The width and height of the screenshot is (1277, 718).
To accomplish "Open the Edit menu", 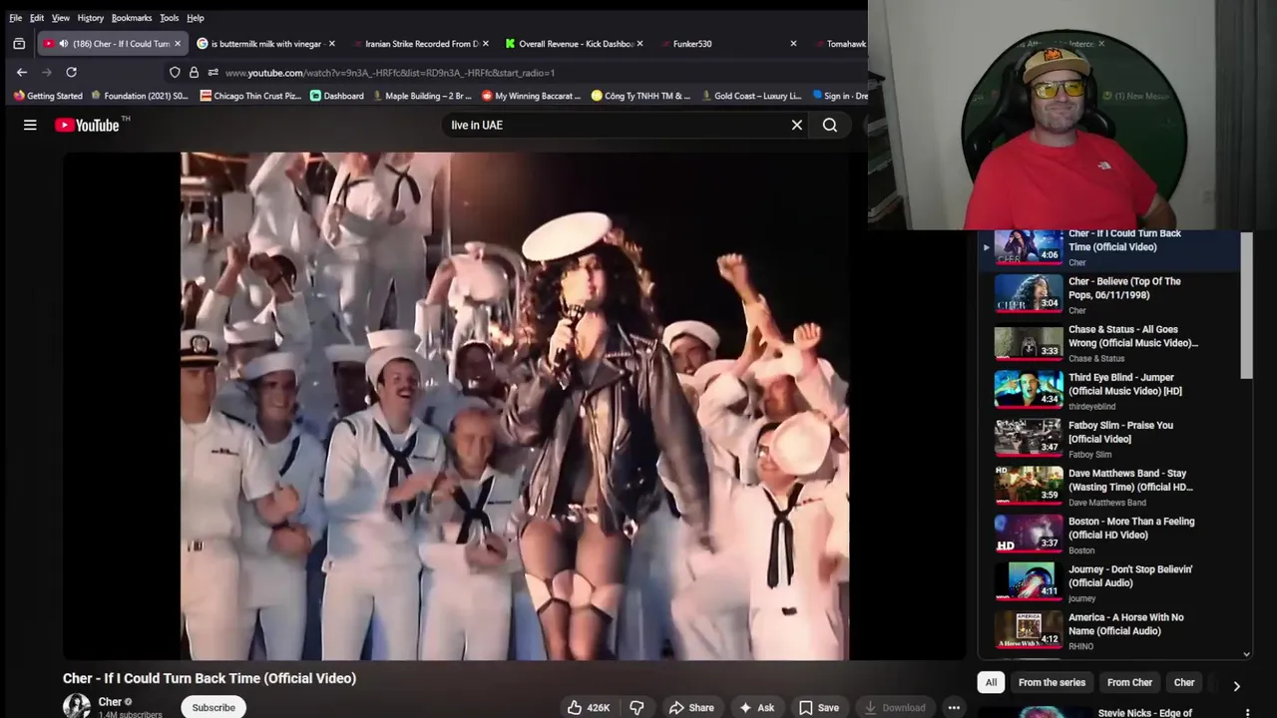I will point(37,18).
